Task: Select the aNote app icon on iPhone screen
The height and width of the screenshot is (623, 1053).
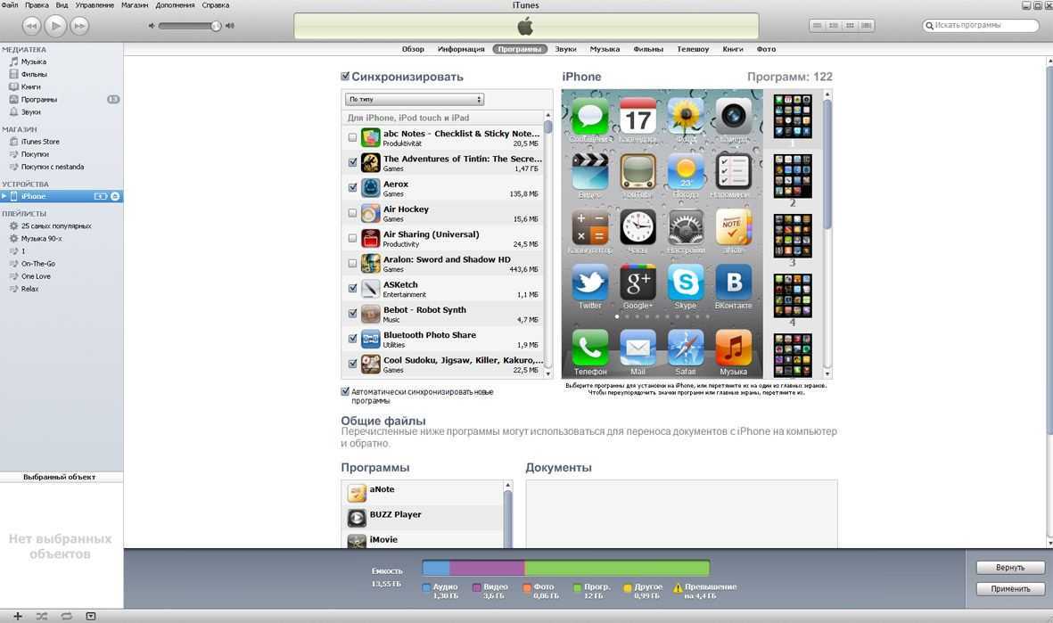Action: click(x=733, y=227)
